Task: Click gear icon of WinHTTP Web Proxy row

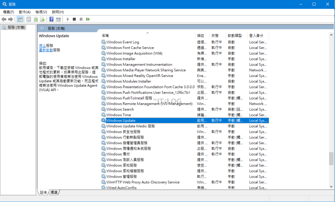Action: (103, 182)
